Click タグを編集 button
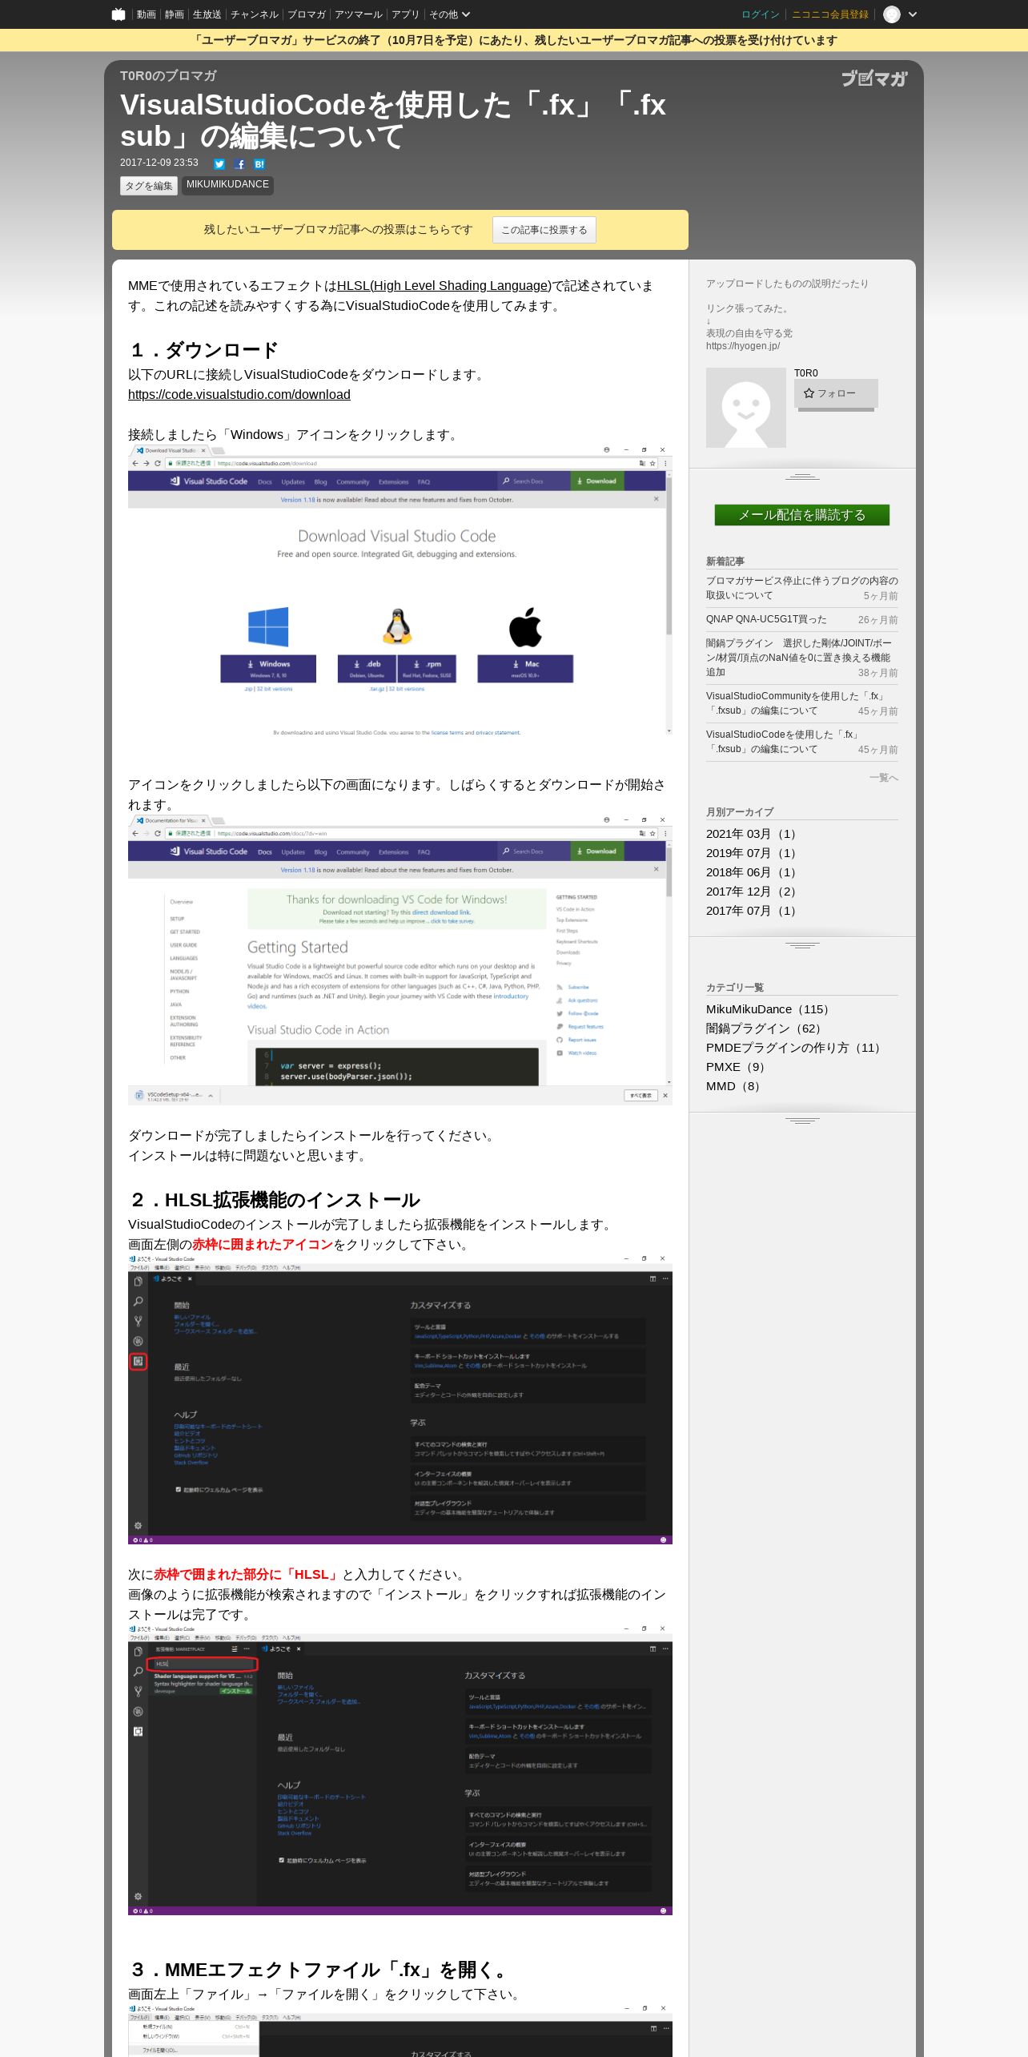 coord(149,186)
